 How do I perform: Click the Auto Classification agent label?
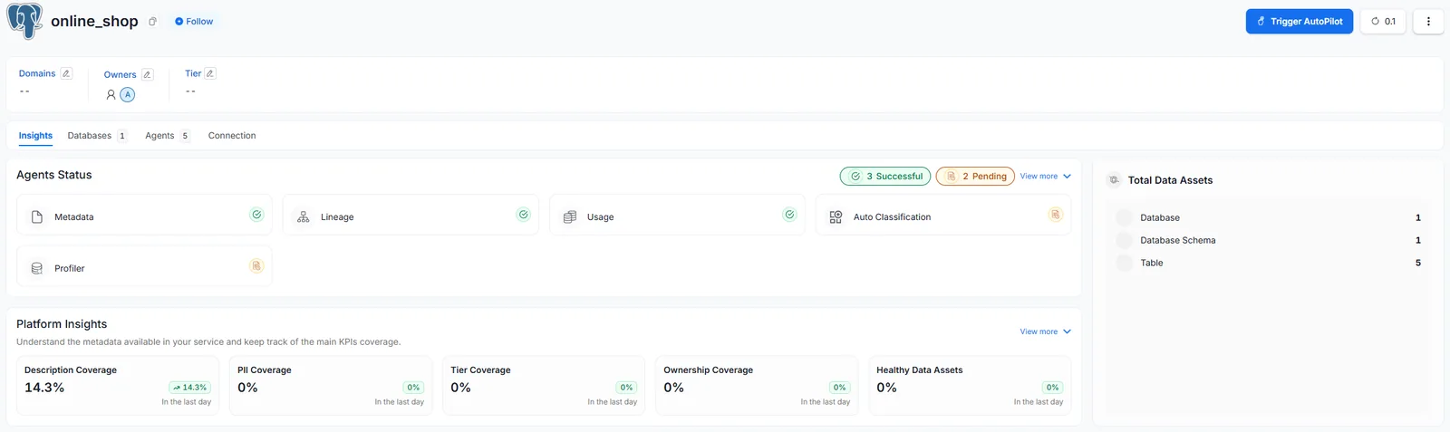(892, 217)
